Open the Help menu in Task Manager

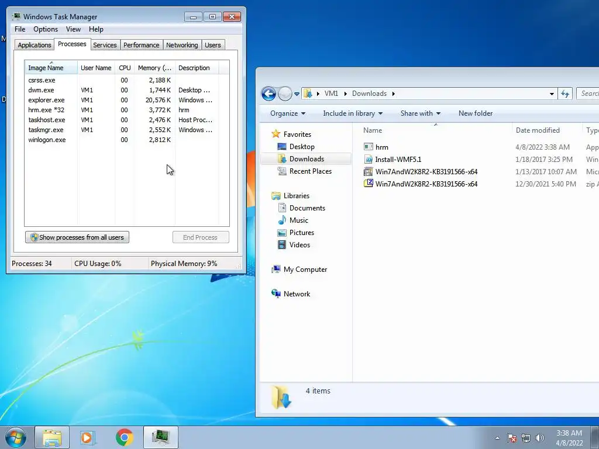tap(96, 29)
